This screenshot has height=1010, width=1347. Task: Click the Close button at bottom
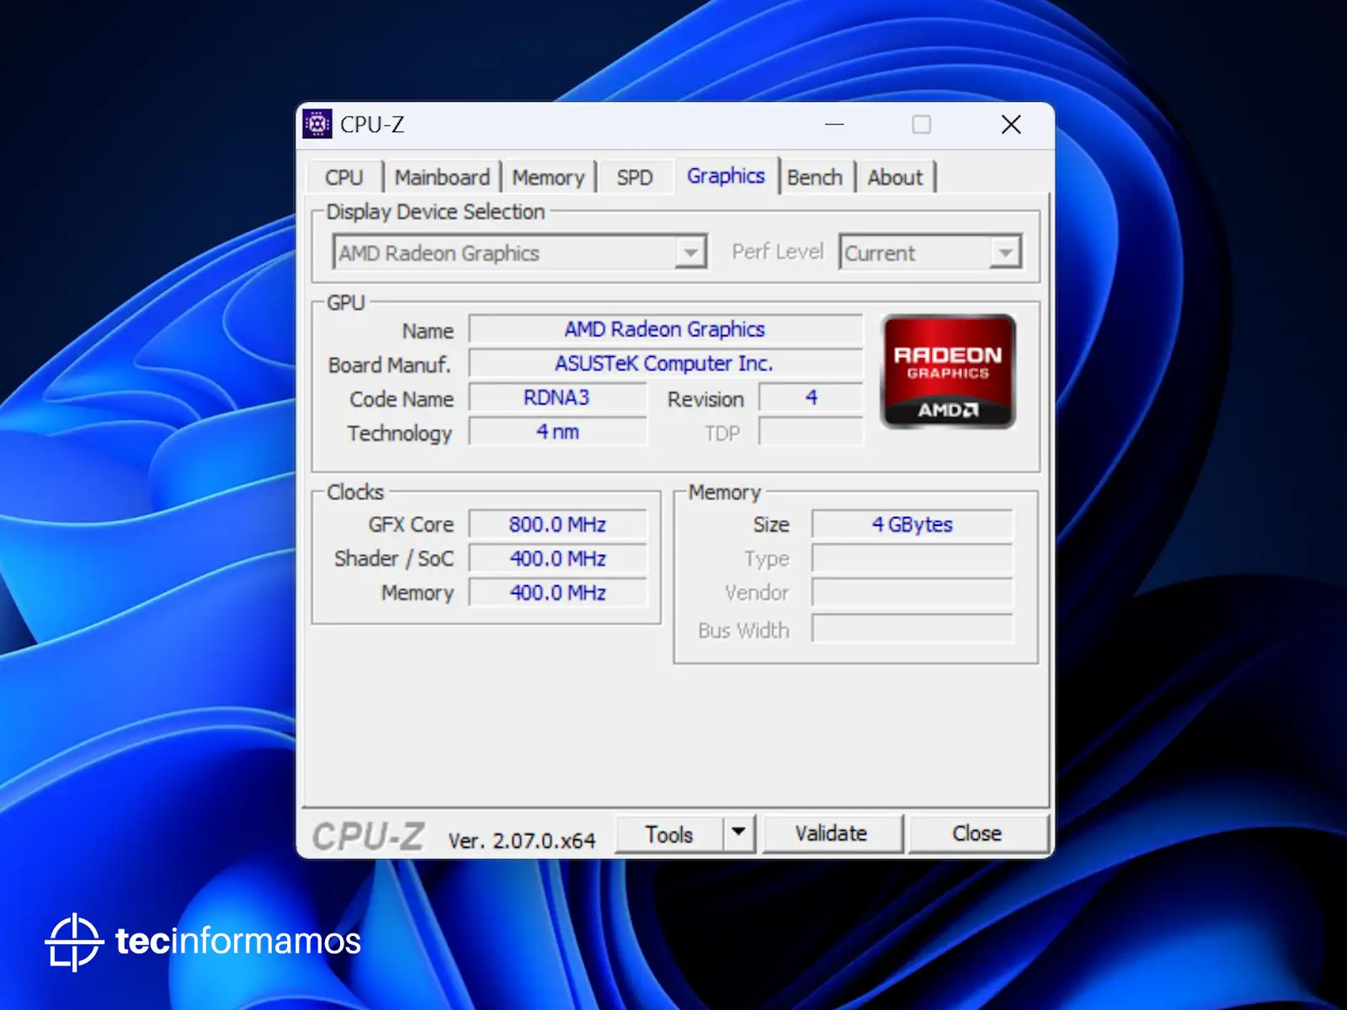[x=977, y=833]
